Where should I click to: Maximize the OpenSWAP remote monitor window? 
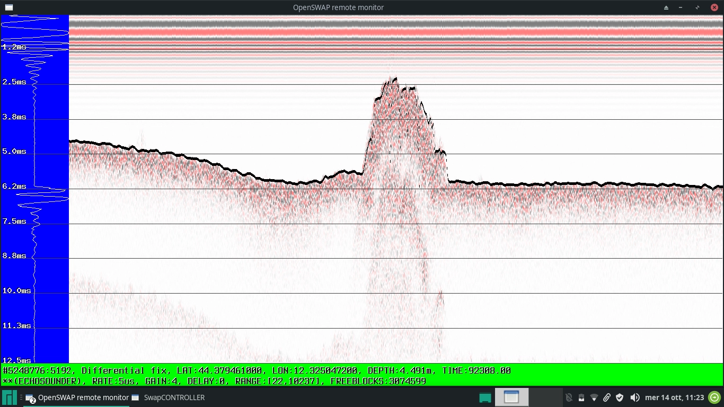[697, 7]
